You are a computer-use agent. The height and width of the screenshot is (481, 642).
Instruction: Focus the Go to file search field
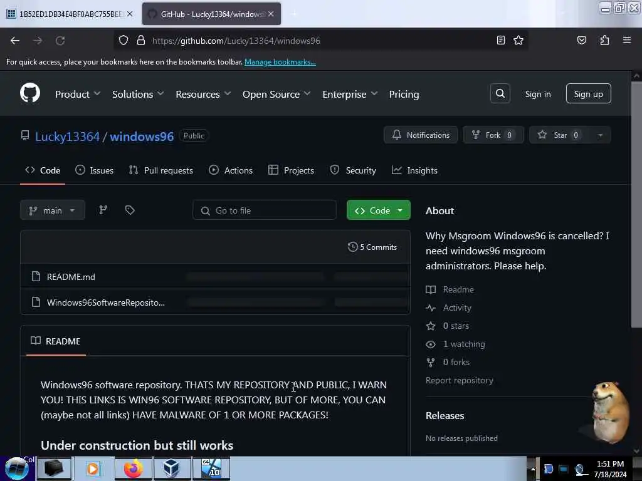(x=265, y=210)
